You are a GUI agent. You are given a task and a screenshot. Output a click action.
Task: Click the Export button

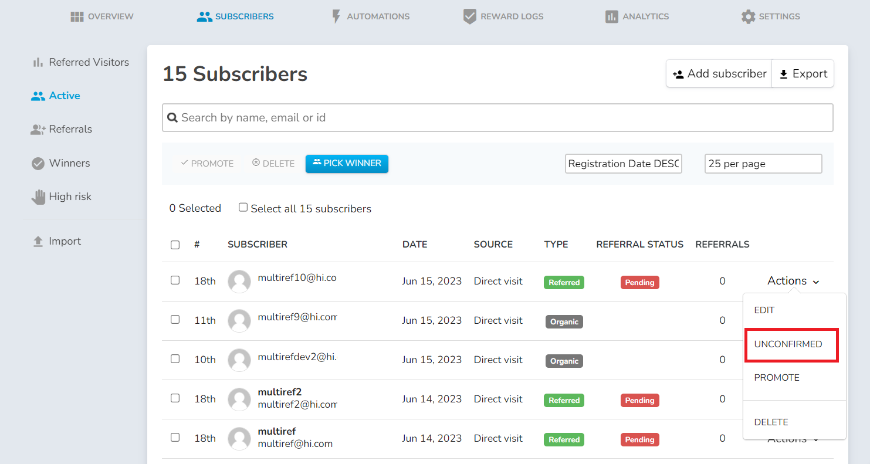click(x=803, y=74)
